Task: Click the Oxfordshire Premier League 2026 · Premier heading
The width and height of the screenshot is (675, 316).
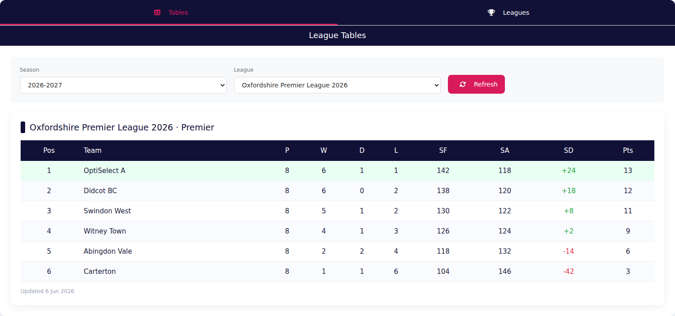Action: pyautogui.click(x=122, y=128)
